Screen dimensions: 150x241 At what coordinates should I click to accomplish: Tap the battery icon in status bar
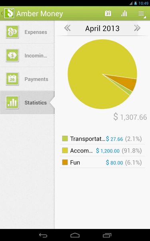pos(136,3)
